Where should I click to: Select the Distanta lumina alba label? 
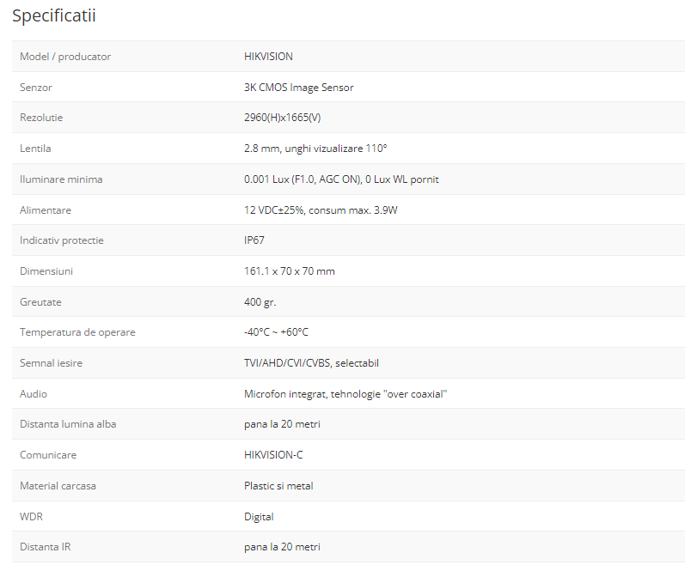pos(68,424)
